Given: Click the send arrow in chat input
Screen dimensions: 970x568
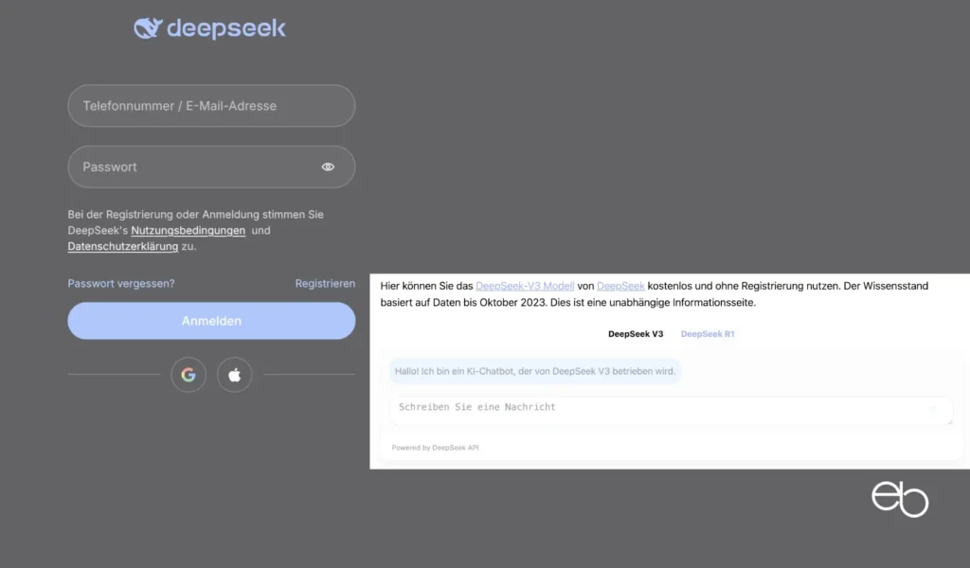Looking at the screenshot, I should [934, 410].
